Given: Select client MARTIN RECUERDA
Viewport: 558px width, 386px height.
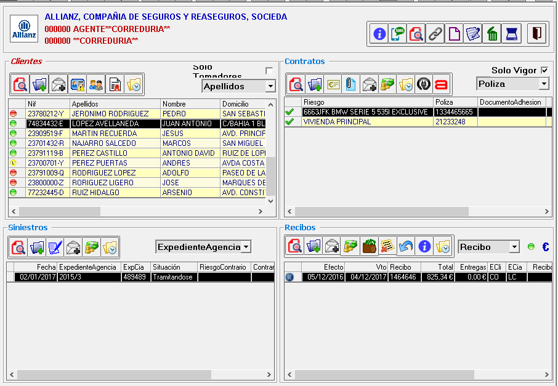Looking at the screenshot, I should 137,134.
